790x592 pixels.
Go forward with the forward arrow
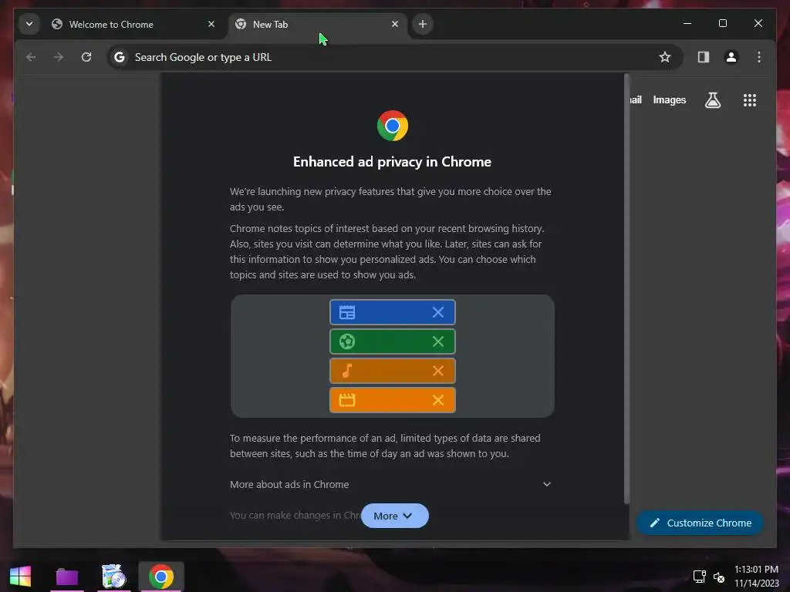click(x=59, y=57)
